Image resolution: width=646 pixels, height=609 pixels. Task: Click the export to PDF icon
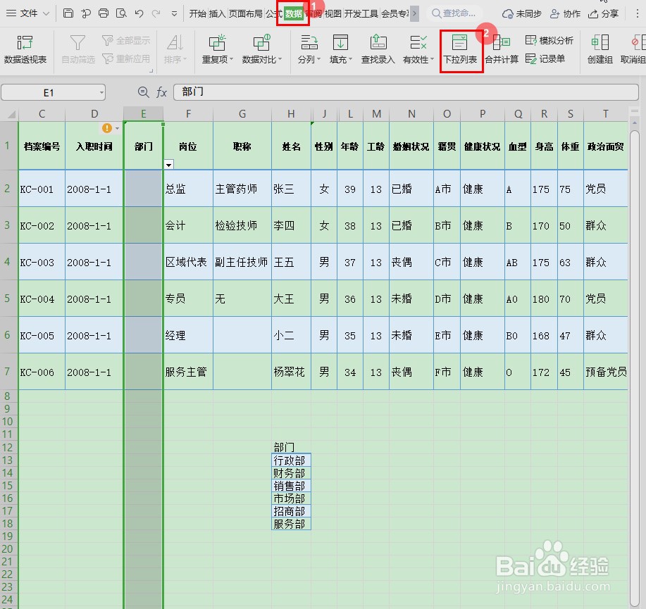click(x=86, y=13)
